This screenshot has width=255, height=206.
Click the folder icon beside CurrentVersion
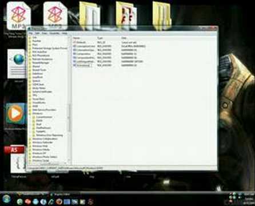34,117
